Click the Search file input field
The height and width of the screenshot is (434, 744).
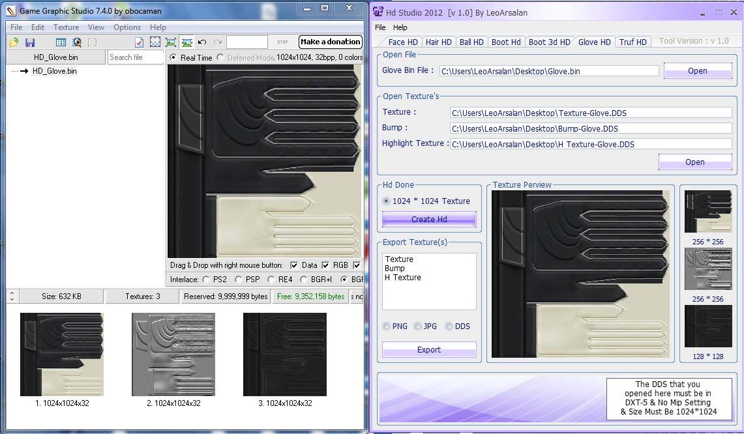[x=135, y=57]
